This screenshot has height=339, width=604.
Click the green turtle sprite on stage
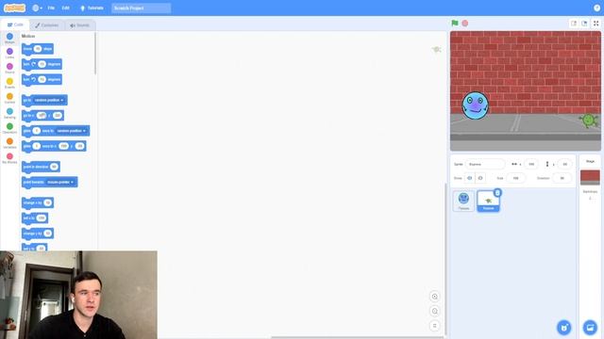pyautogui.click(x=589, y=121)
